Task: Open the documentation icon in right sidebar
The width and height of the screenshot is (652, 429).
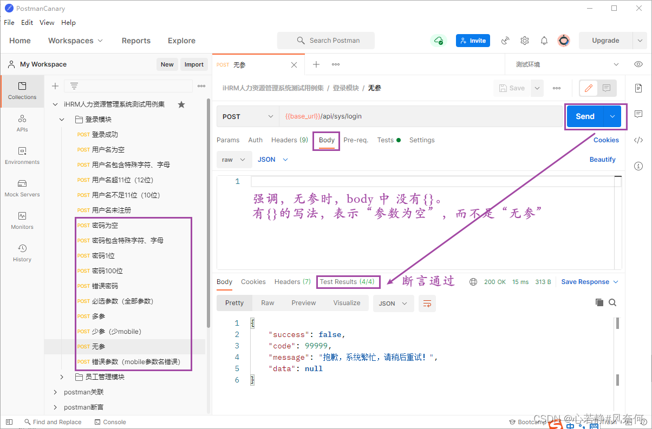Action: pyautogui.click(x=638, y=88)
